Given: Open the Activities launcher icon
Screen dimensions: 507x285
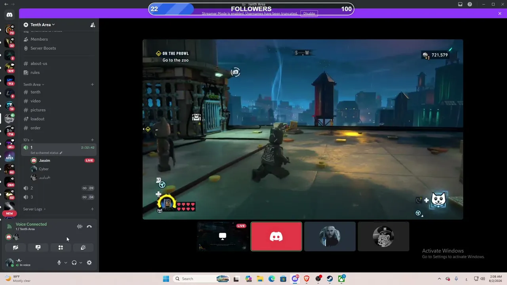Looking at the screenshot, I should point(61,247).
